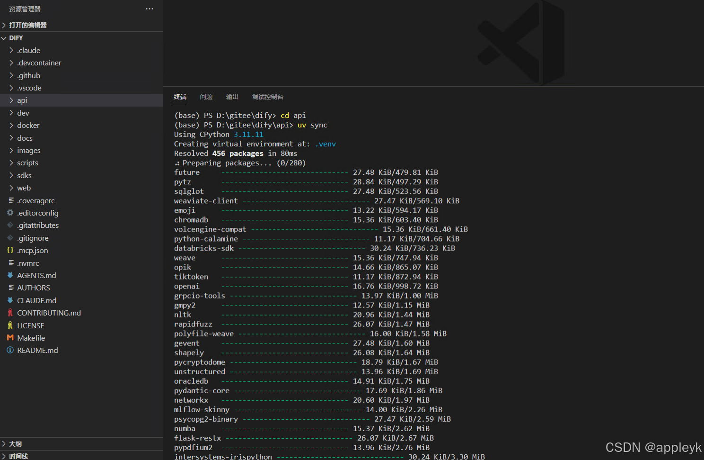Click the 资源管理器 explorer title
This screenshot has height=460, width=704.
(x=25, y=9)
